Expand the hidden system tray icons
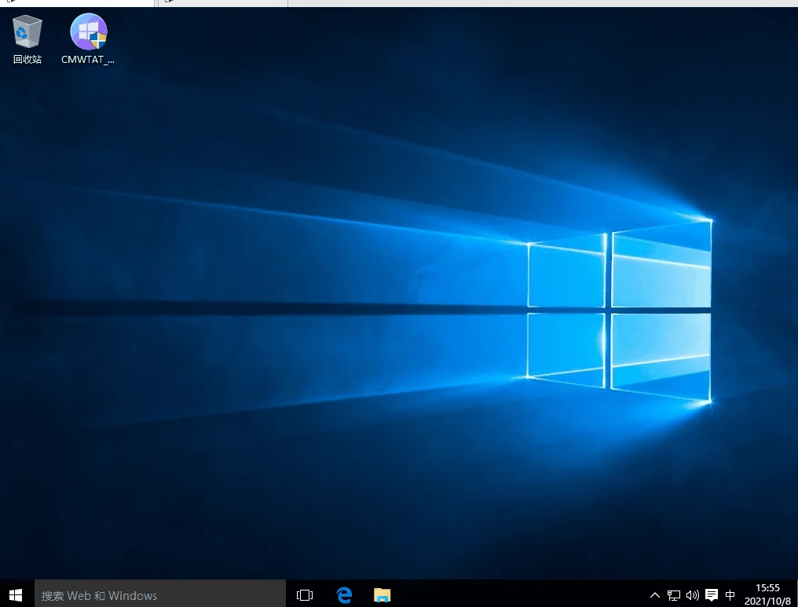Image resolution: width=798 pixels, height=607 pixels. (x=655, y=594)
